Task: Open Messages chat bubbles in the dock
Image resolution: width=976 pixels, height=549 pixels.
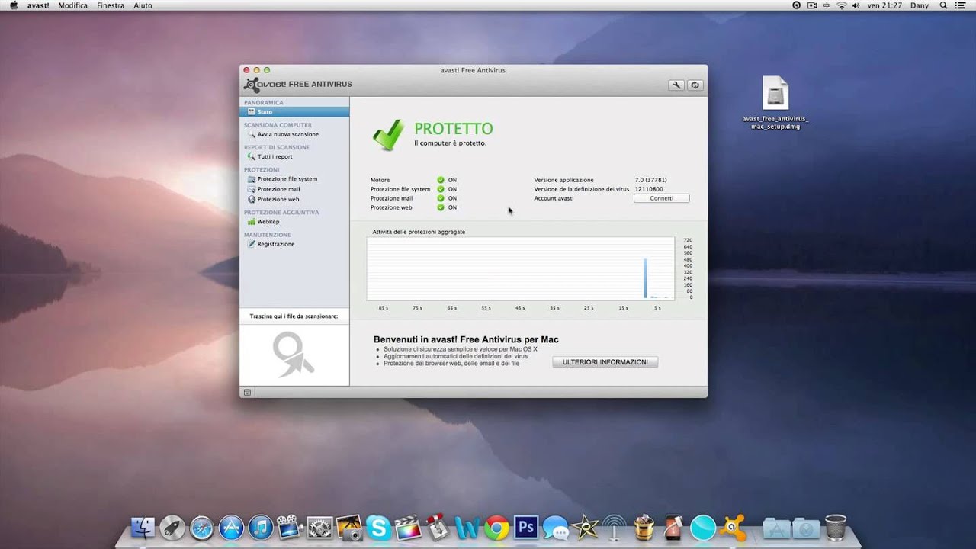Action: pyautogui.click(x=556, y=527)
